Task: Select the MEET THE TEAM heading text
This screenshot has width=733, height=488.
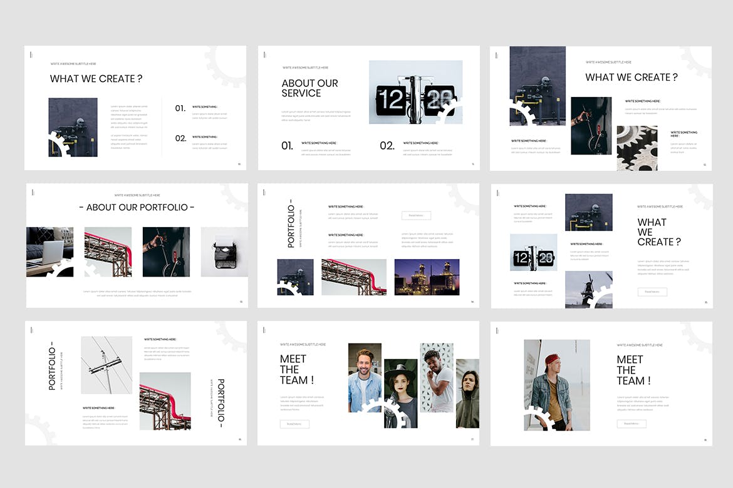Action: coord(294,369)
